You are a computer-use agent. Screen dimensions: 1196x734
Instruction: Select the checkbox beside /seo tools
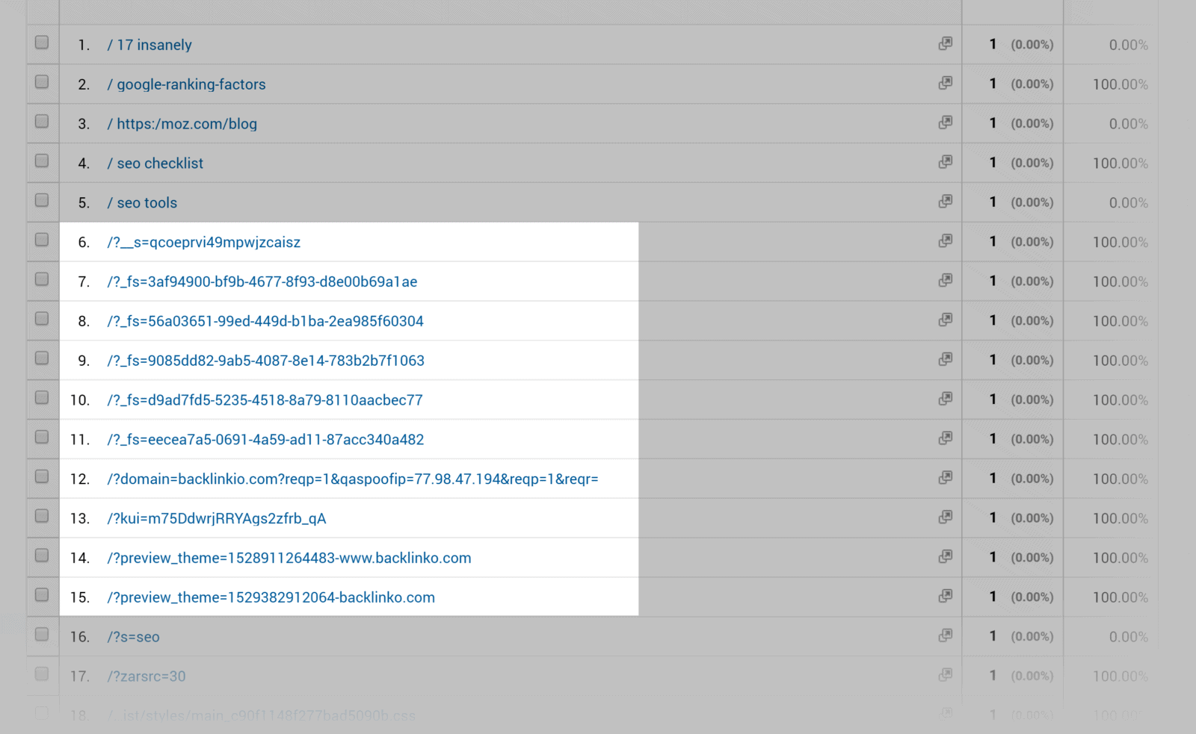pyautogui.click(x=42, y=200)
